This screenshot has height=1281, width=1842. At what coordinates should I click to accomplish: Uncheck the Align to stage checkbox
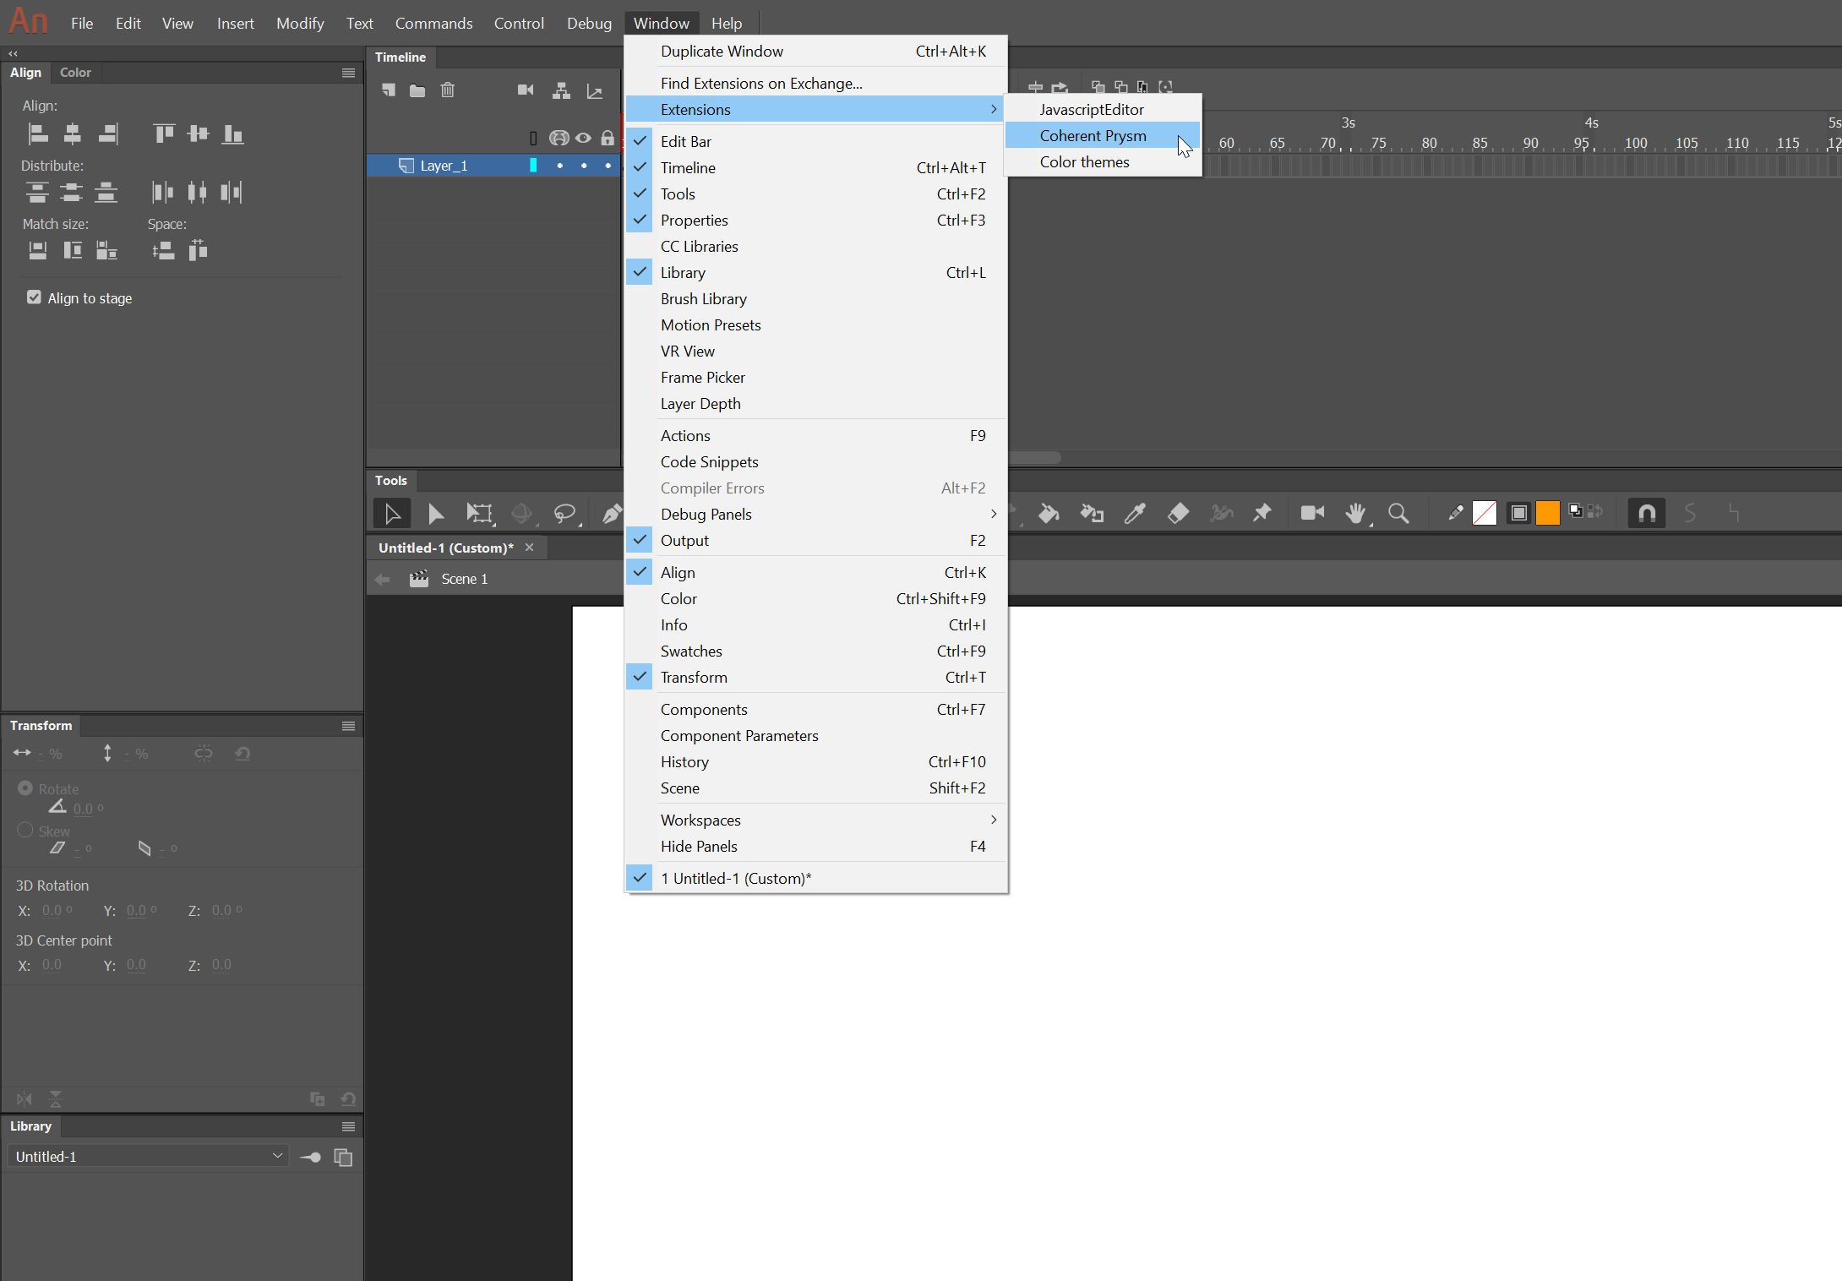[x=34, y=297]
